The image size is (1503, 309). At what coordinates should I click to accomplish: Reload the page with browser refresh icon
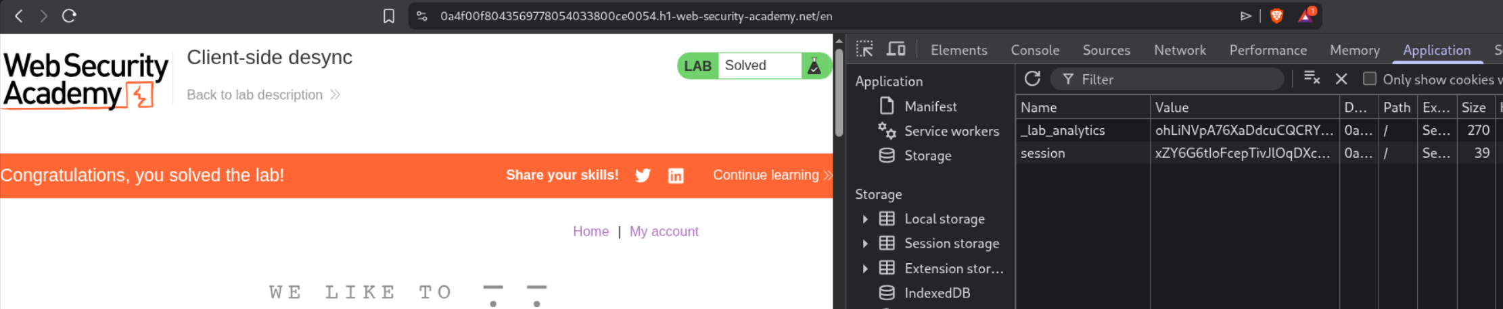69,16
